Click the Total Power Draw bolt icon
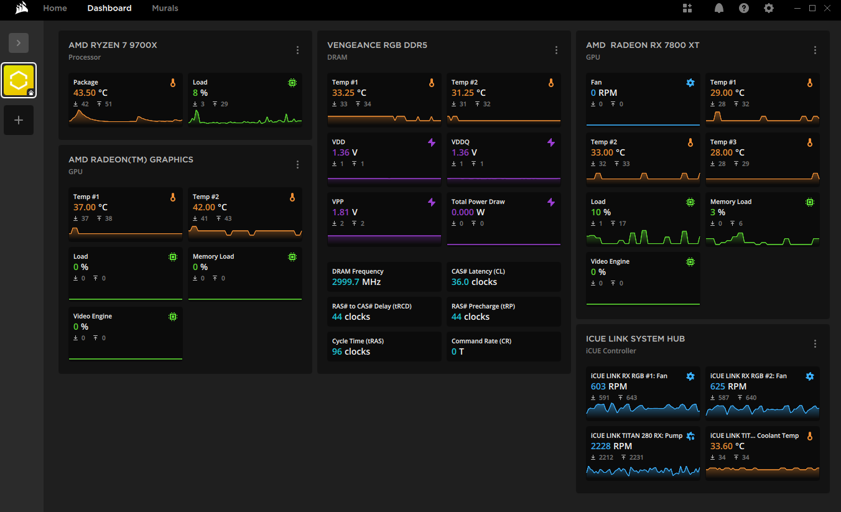The height and width of the screenshot is (512, 841). click(551, 202)
